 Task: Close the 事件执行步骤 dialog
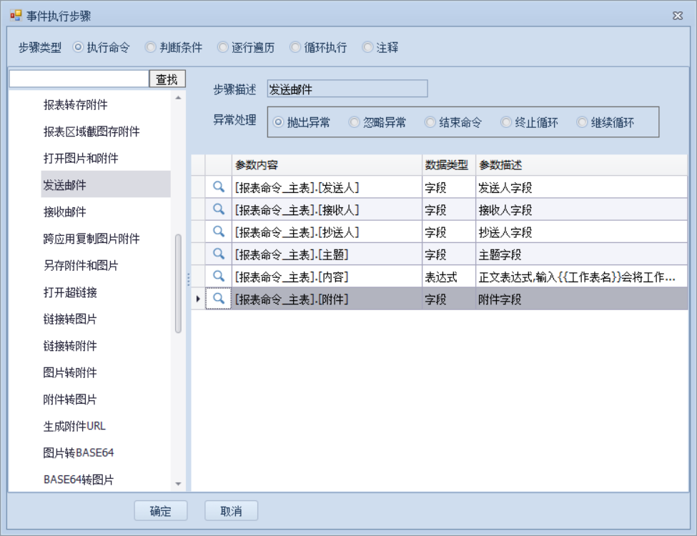pos(678,16)
